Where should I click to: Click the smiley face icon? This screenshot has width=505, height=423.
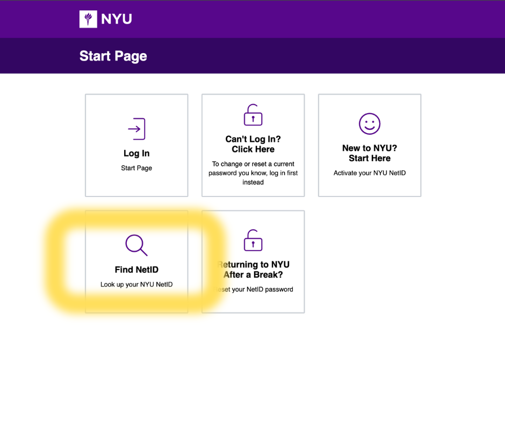[x=370, y=124]
